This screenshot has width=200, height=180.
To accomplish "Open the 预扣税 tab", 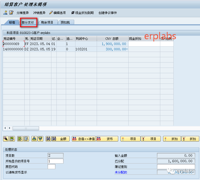I will tap(65, 23).
